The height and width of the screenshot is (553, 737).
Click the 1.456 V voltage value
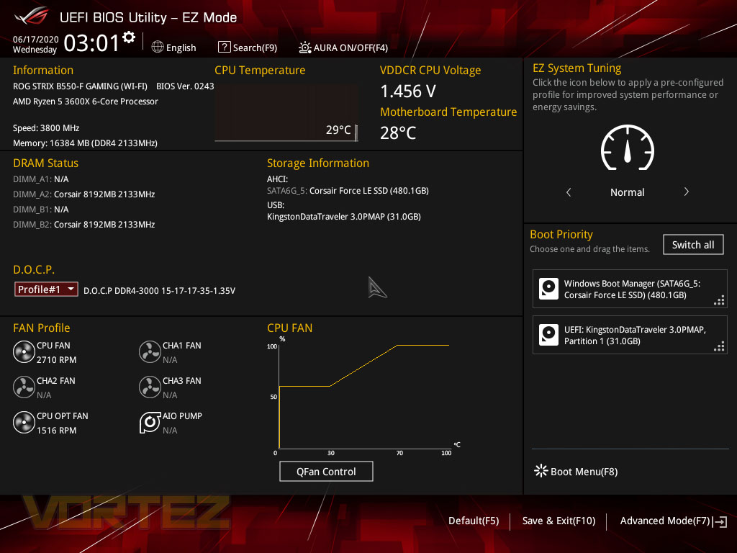point(408,91)
